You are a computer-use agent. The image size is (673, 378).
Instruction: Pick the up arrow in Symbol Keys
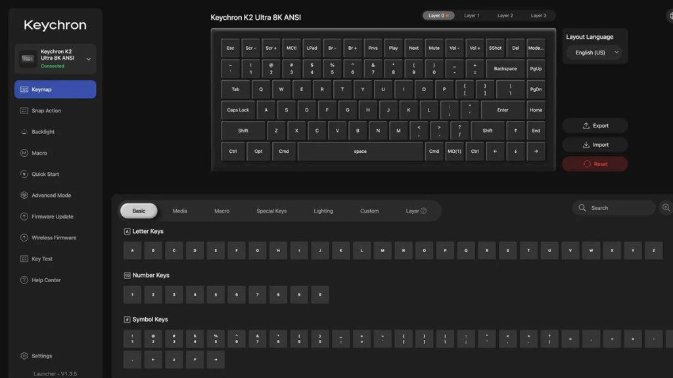(x=195, y=360)
